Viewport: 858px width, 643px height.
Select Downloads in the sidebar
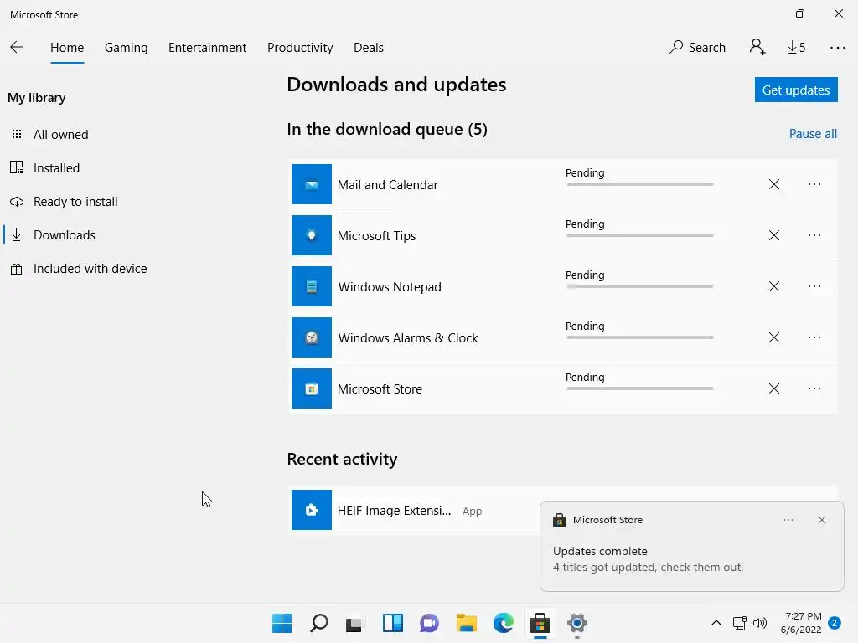[x=64, y=235]
